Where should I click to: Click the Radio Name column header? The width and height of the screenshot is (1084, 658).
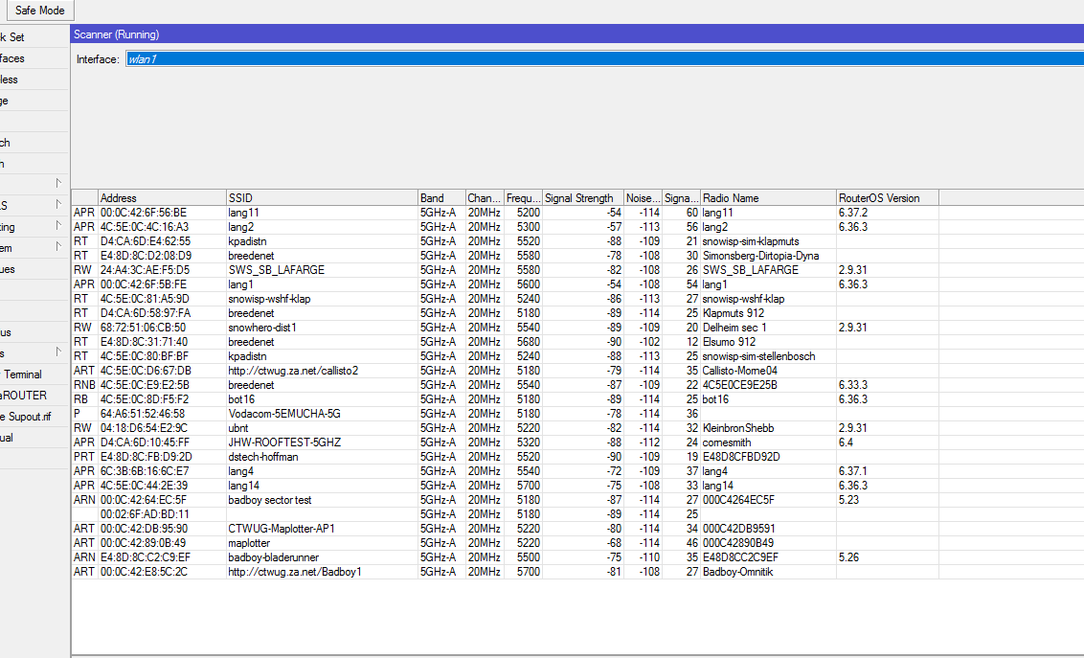tap(767, 198)
